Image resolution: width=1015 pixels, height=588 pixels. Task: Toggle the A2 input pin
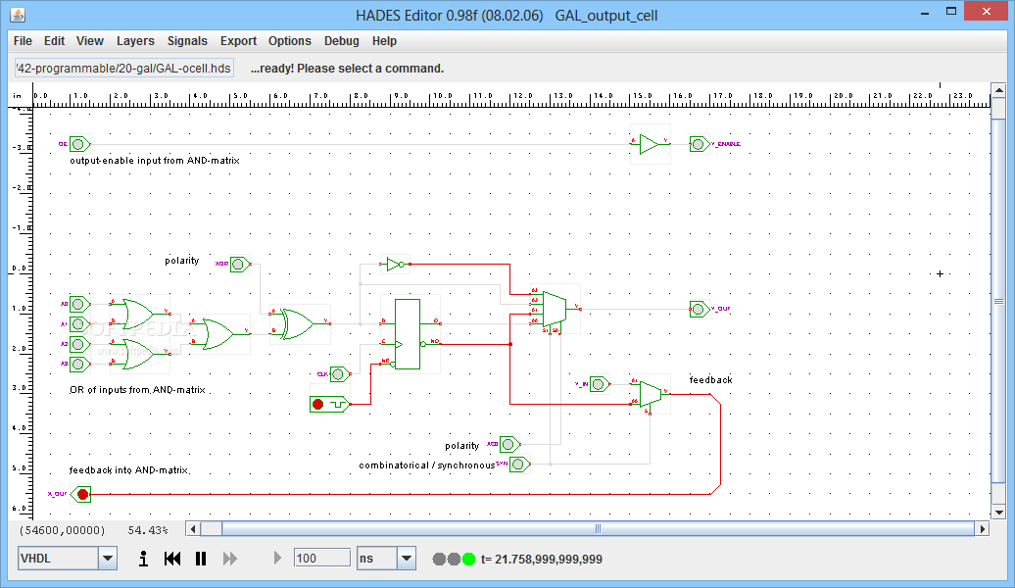coord(79,344)
